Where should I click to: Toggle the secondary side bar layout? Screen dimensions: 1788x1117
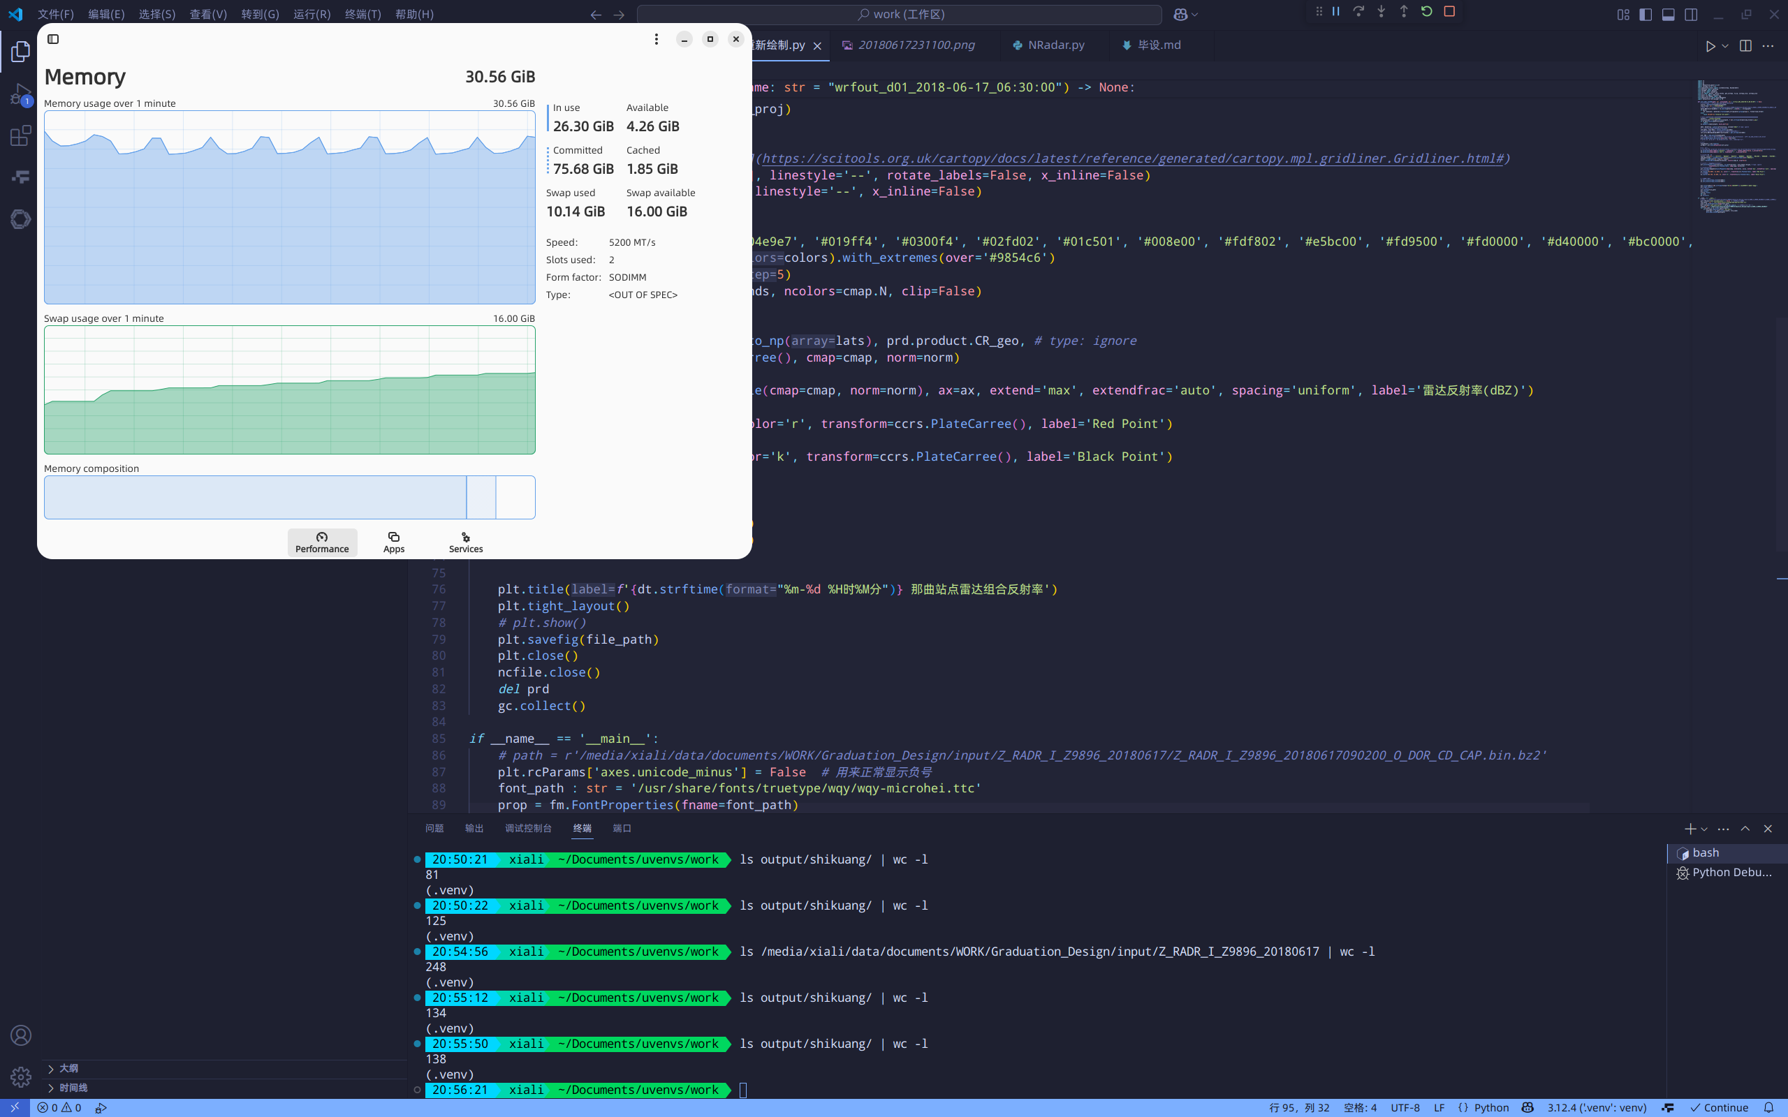pyautogui.click(x=1690, y=14)
